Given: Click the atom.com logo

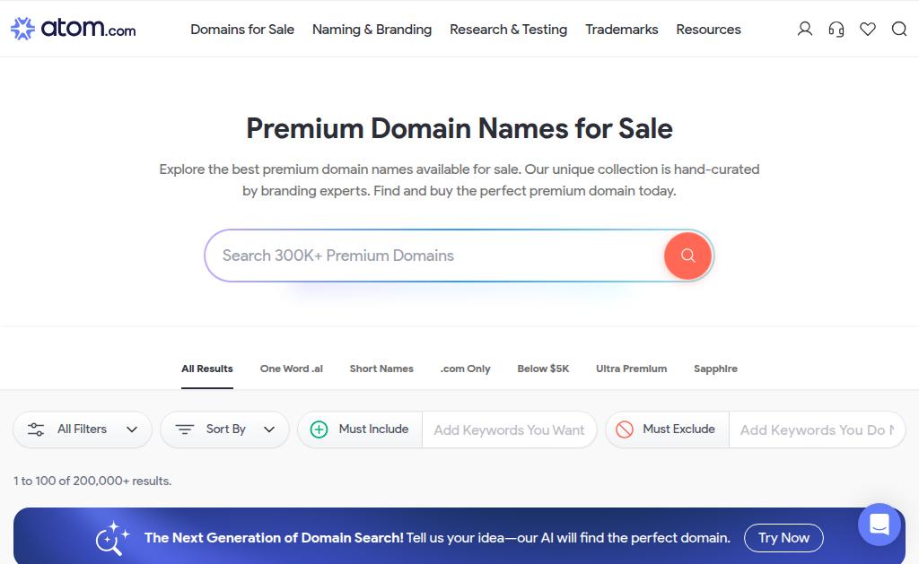Looking at the screenshot, I should tap(74, 28).
